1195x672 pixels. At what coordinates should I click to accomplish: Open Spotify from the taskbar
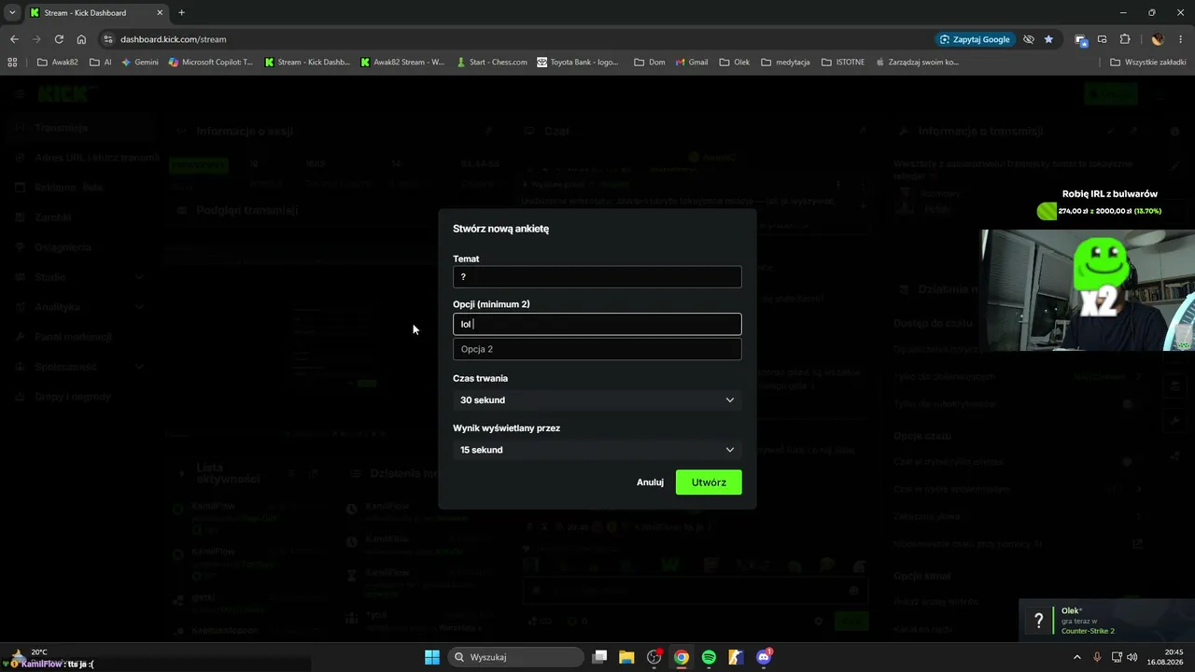(709, 657)
